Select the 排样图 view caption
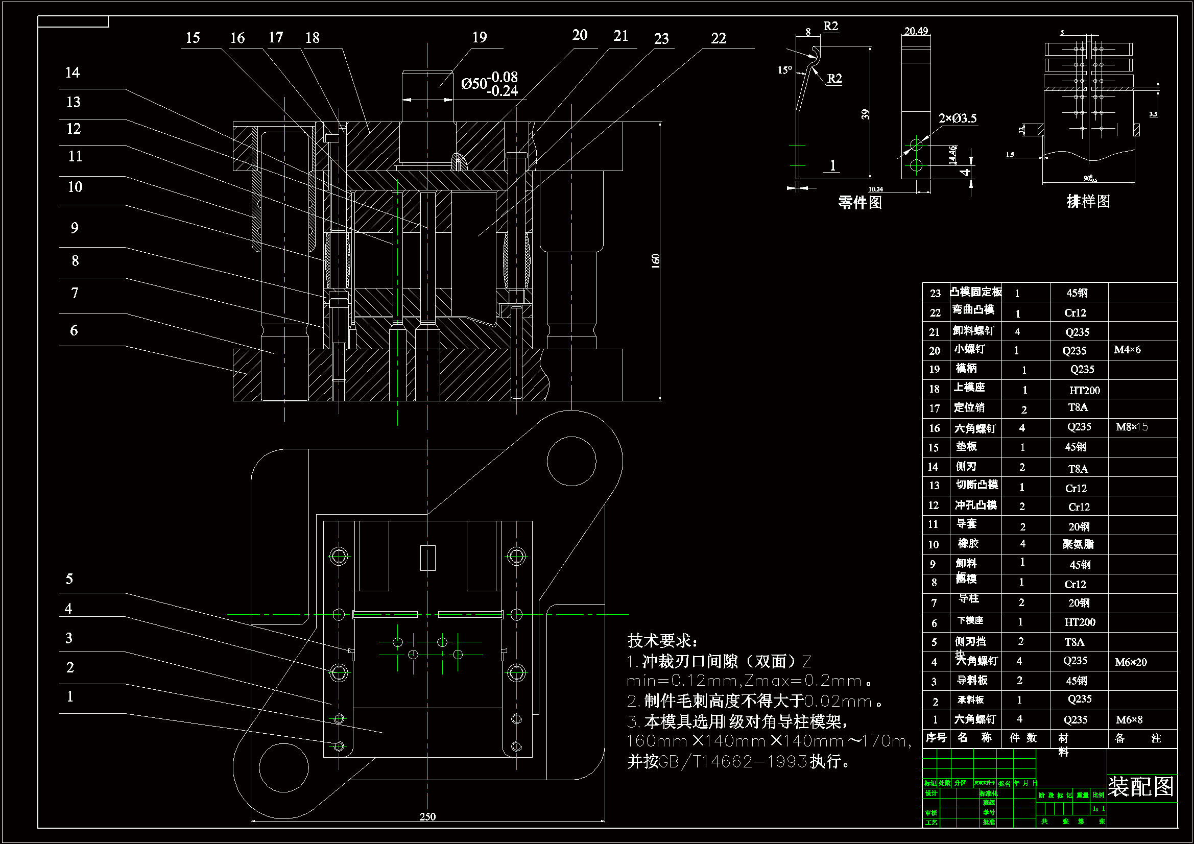 pyautogui.click(x=1088, y=201)
